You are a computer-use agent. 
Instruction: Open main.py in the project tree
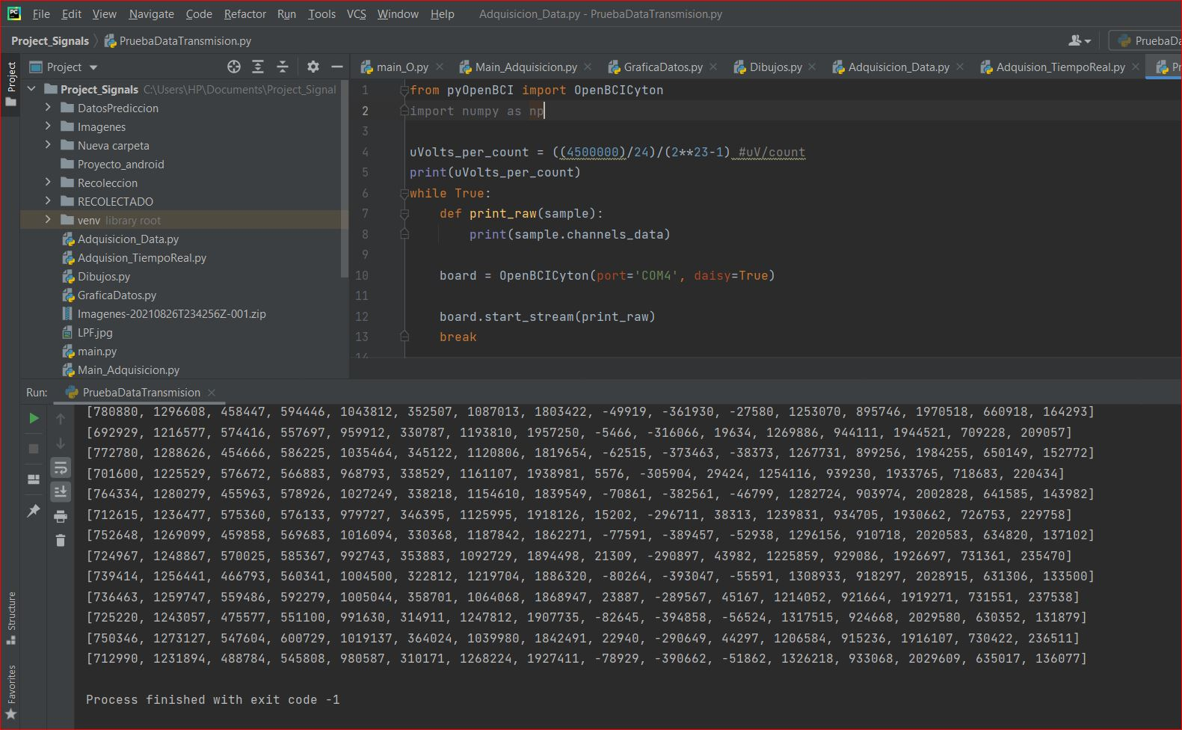(x=97, y=351)
